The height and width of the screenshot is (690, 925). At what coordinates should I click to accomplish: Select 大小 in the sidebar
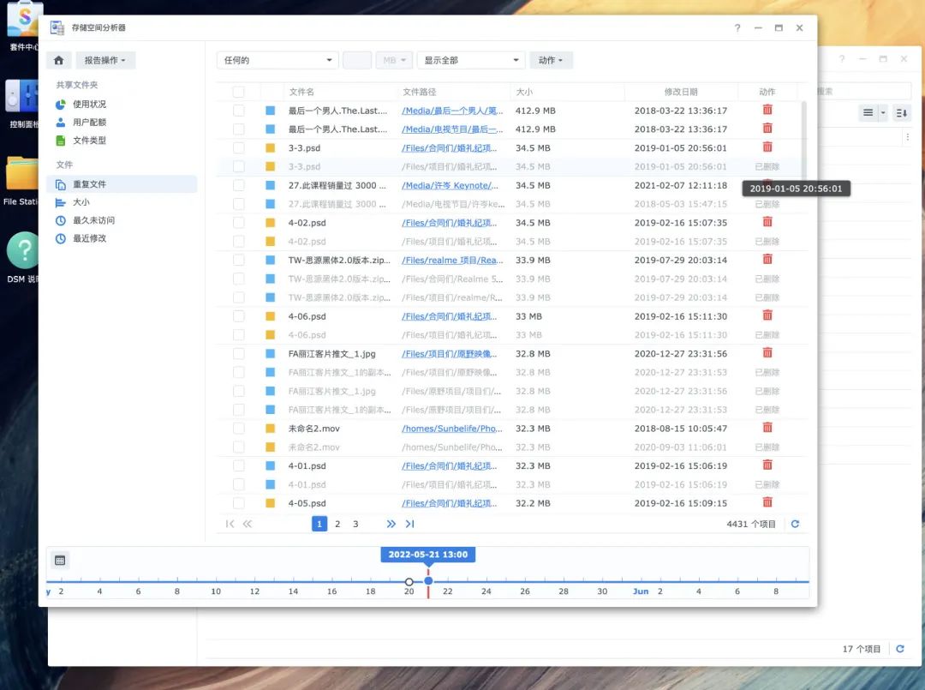click(81, 202)
